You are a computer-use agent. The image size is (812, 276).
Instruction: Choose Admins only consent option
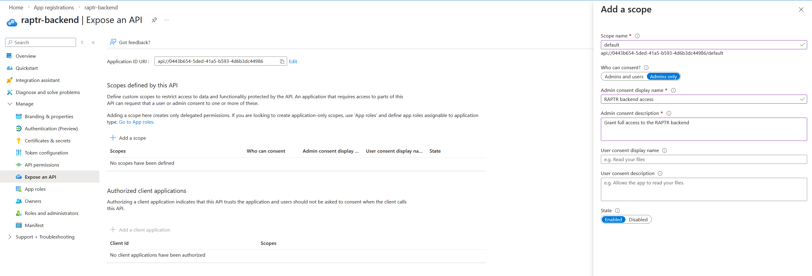663,76
